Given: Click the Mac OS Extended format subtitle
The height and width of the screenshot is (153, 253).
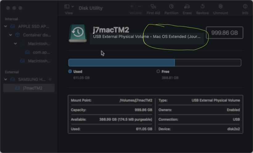Looking at the screenshot, I should tap(177, 37).
